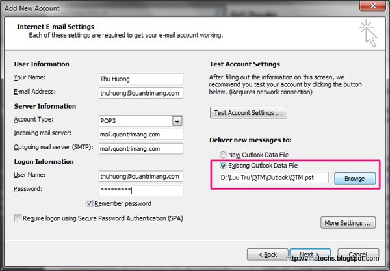Click the 'Logon Information' section label

(x=44, y=162)
